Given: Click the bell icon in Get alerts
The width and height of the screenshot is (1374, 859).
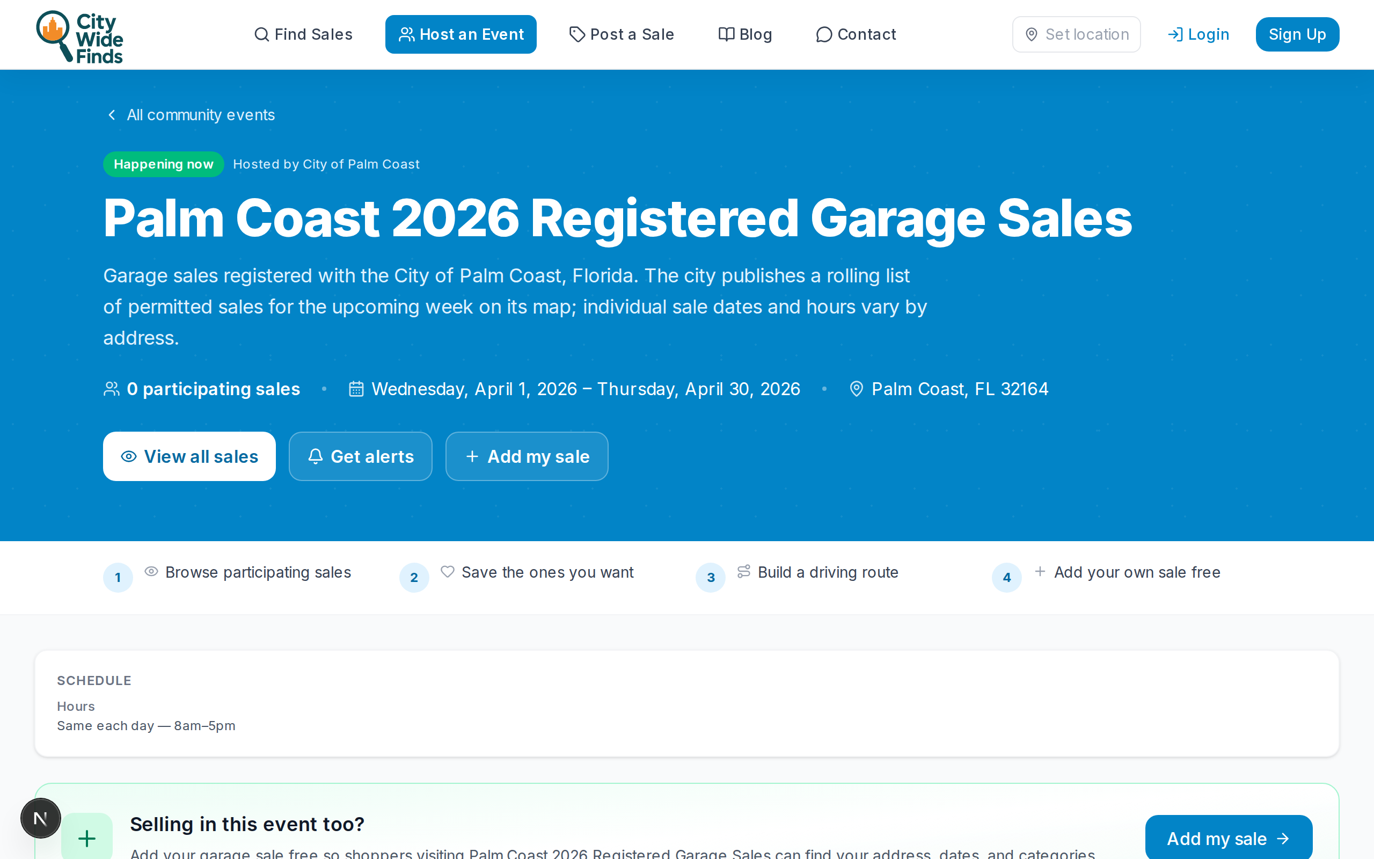Looking at the screenshot, I should [x=316, y=456].
